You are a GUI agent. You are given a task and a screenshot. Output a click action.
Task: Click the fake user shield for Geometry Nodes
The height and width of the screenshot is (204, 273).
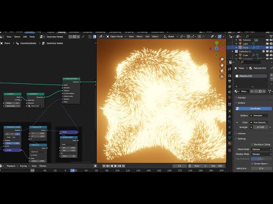tap(71, 37)
